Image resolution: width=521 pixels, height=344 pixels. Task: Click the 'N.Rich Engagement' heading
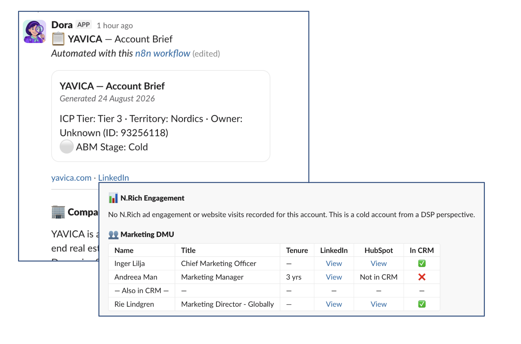(x=152, y=198)
